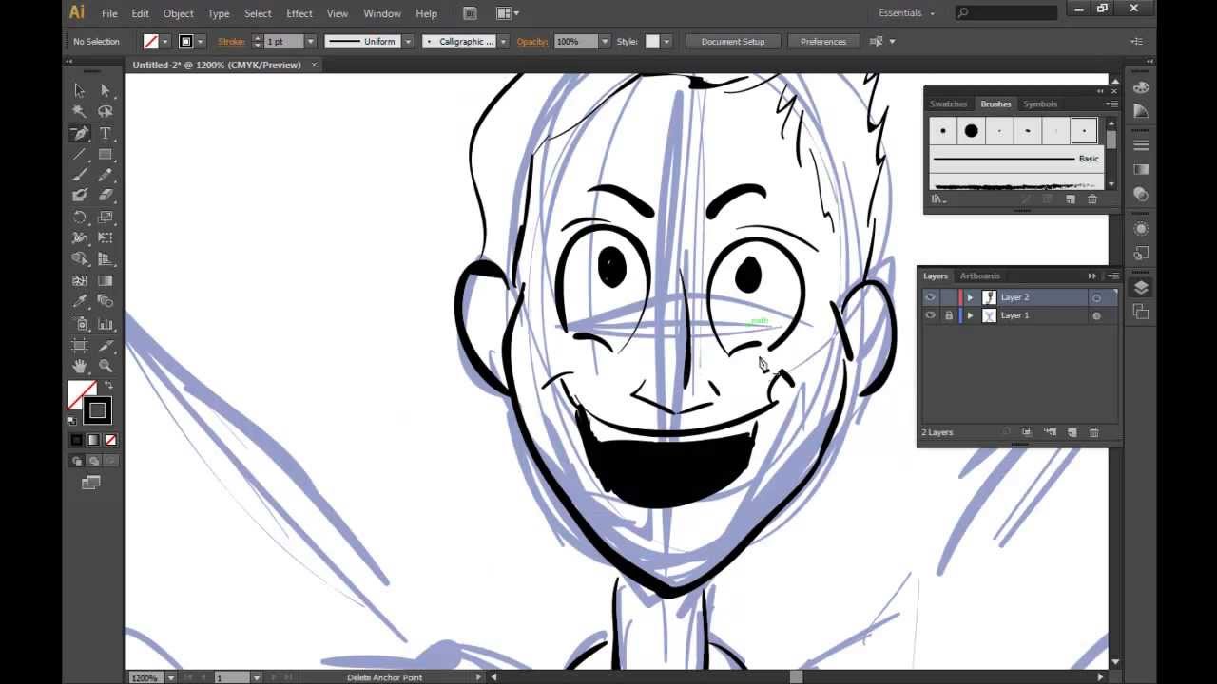This screenshot has height=684, width=1217.
Task: Hide Layer 2 with its eye toggle
Action: coord(931,297)
